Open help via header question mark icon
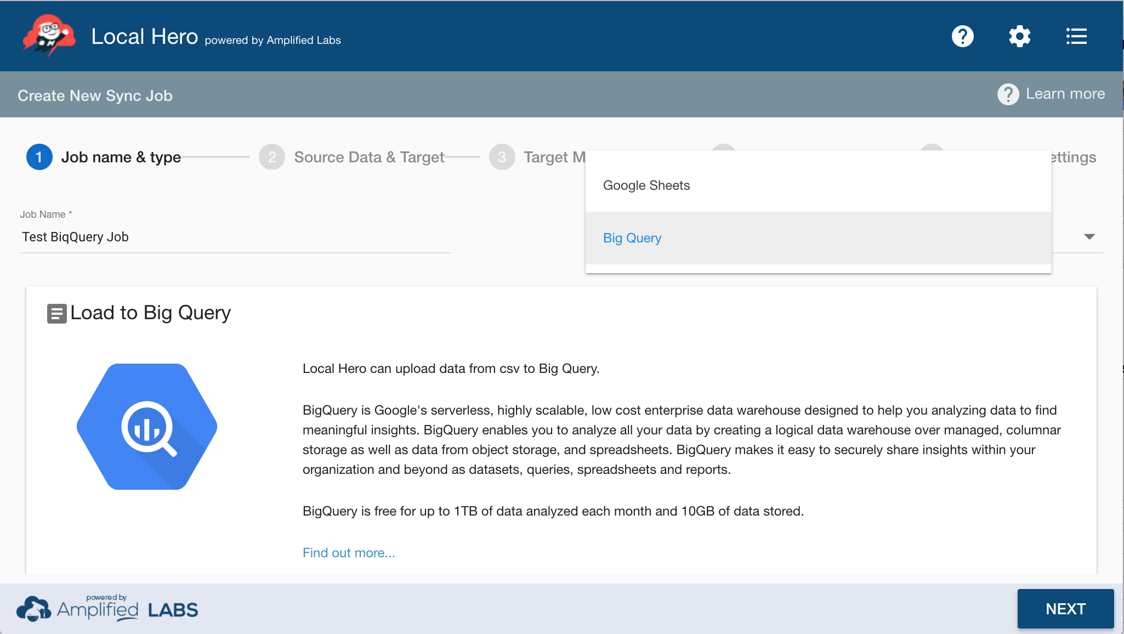This screenshot has height=634, width=1124. (x=962, y=37)
